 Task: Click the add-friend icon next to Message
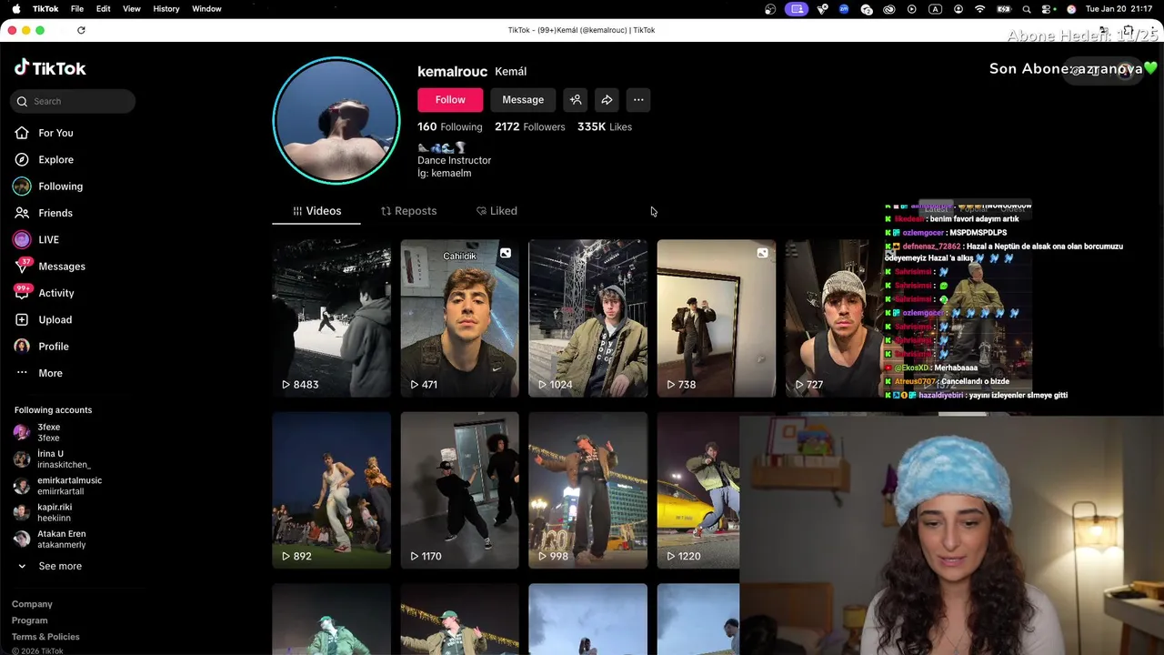tap(576, 100)
